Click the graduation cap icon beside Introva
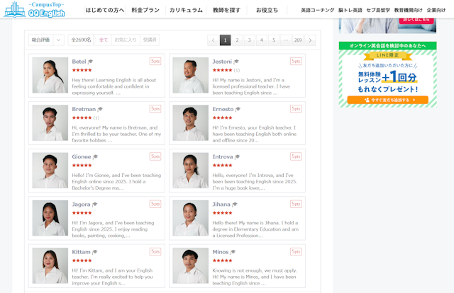The width and height of the screenshot is (454, 293). [x=237, y=157]
